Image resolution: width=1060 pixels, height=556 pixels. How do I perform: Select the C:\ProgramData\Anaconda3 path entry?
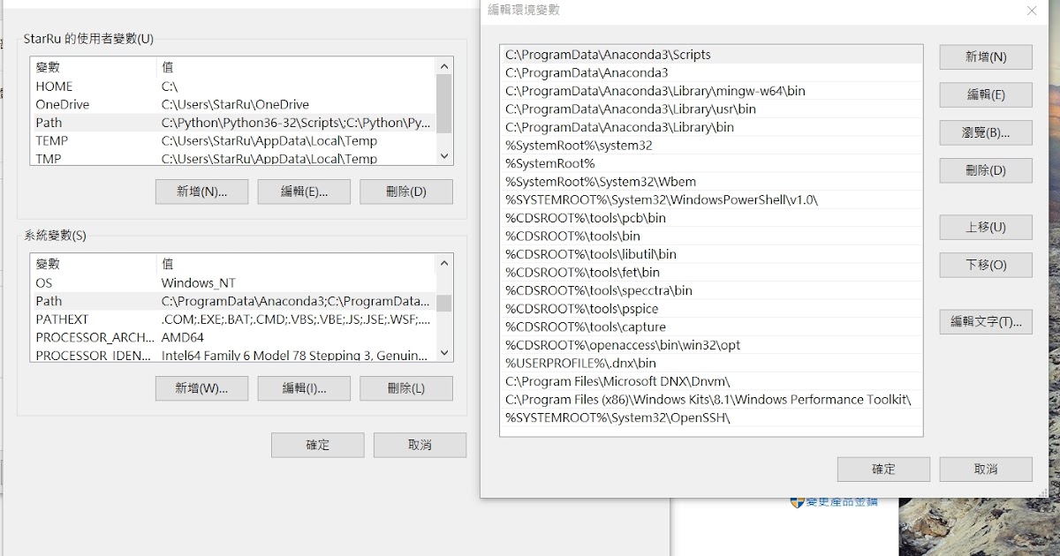pyautogui.click(x=711, y=72)
